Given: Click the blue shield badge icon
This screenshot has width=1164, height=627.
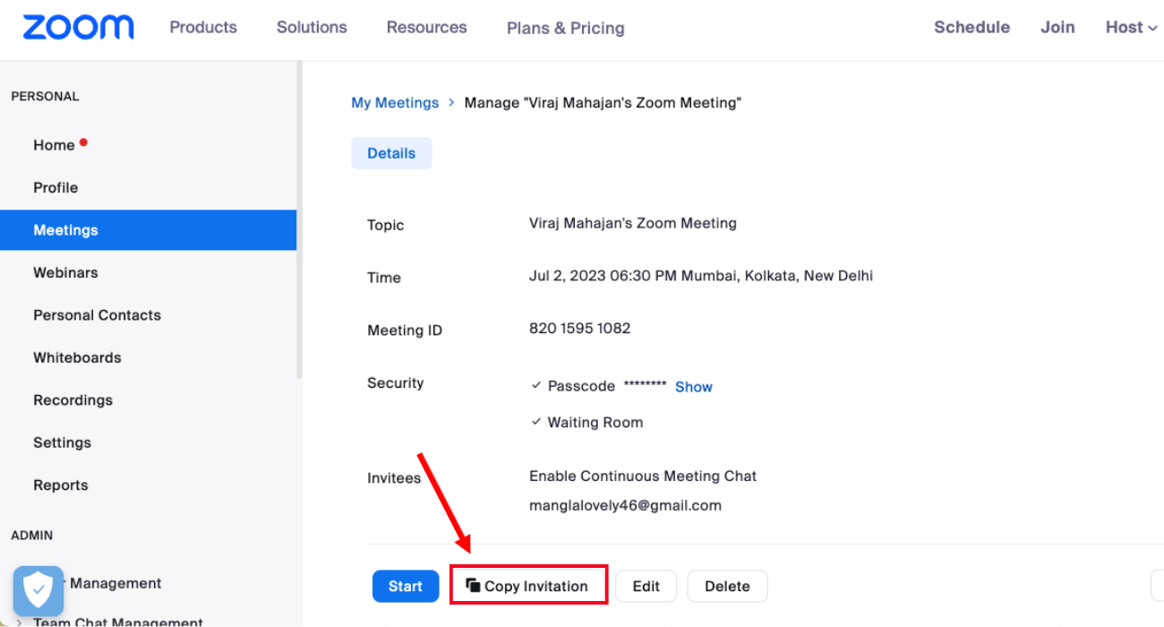Looking at the screenshot, I should click(x=39, y=591).
